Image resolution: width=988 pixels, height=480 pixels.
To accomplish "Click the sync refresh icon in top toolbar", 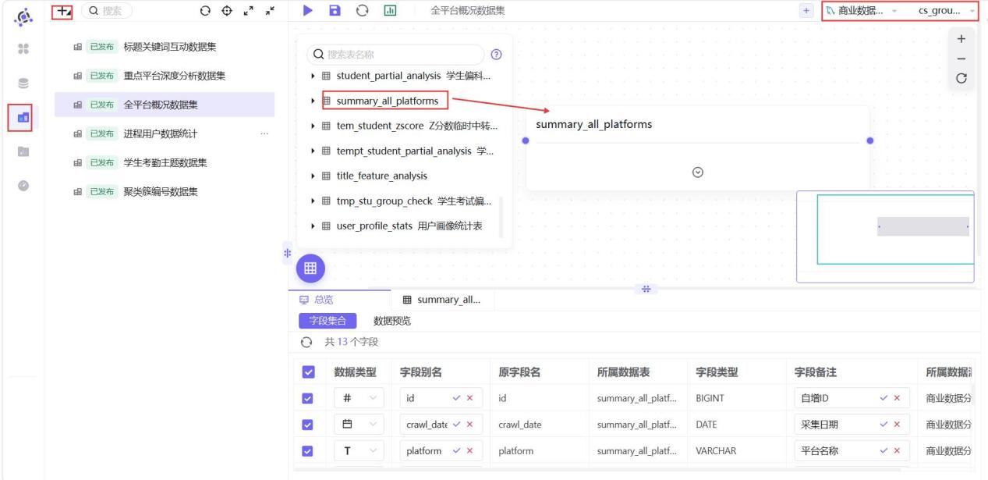I will point(362,11).
